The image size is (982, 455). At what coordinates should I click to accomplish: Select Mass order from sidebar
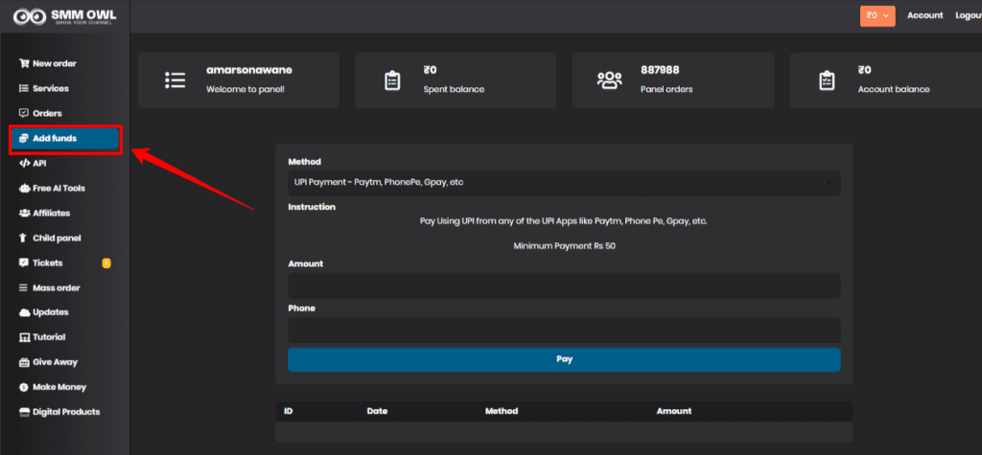(56, 287)
